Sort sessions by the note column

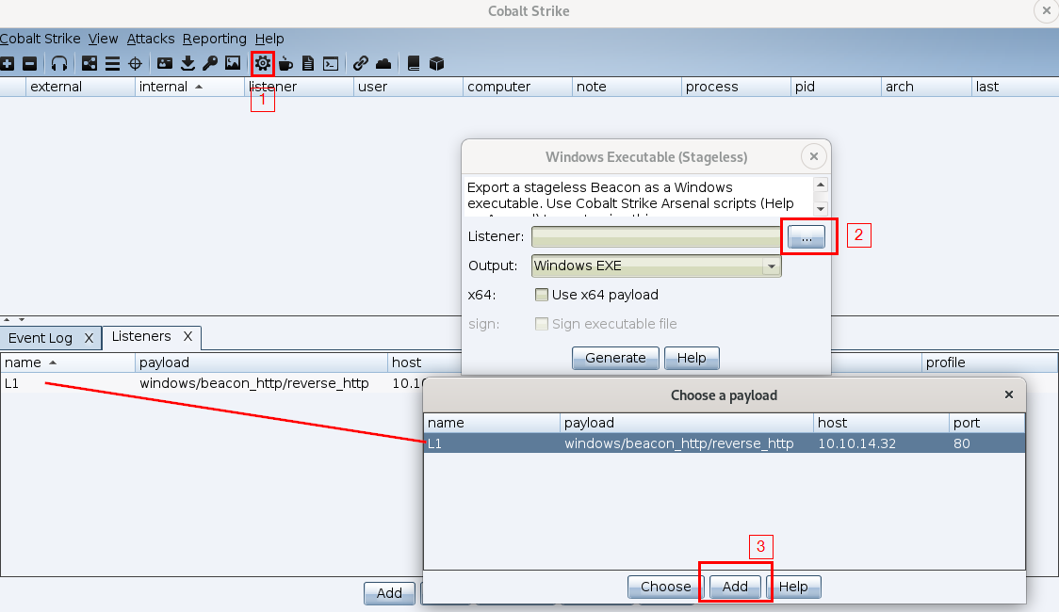click(627, 87)
